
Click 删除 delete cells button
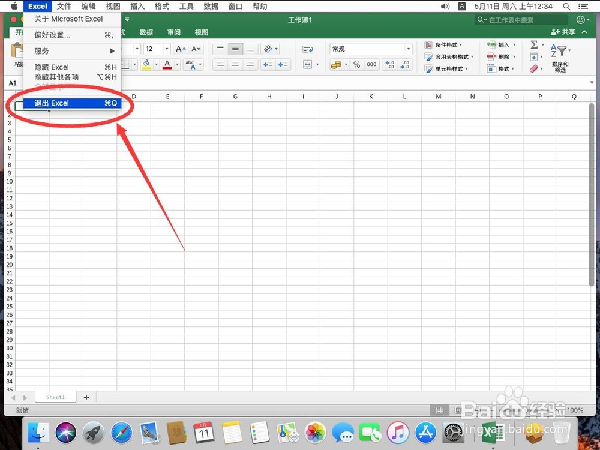pyautogui.click(x=501, y=56)
